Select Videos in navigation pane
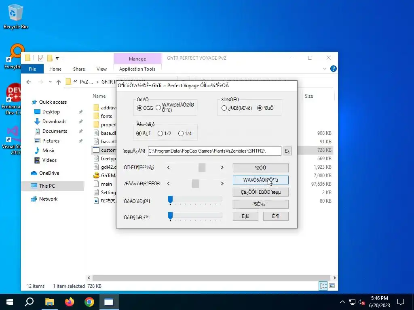The image size is (414, 310). click(x=49, y=160)
